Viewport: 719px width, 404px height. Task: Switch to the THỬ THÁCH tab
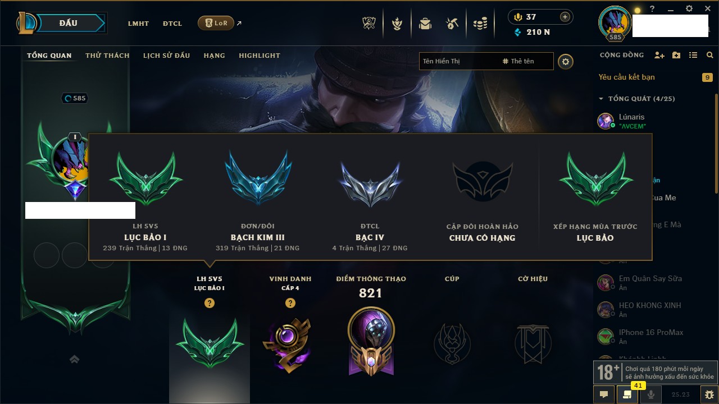[107, 56]
